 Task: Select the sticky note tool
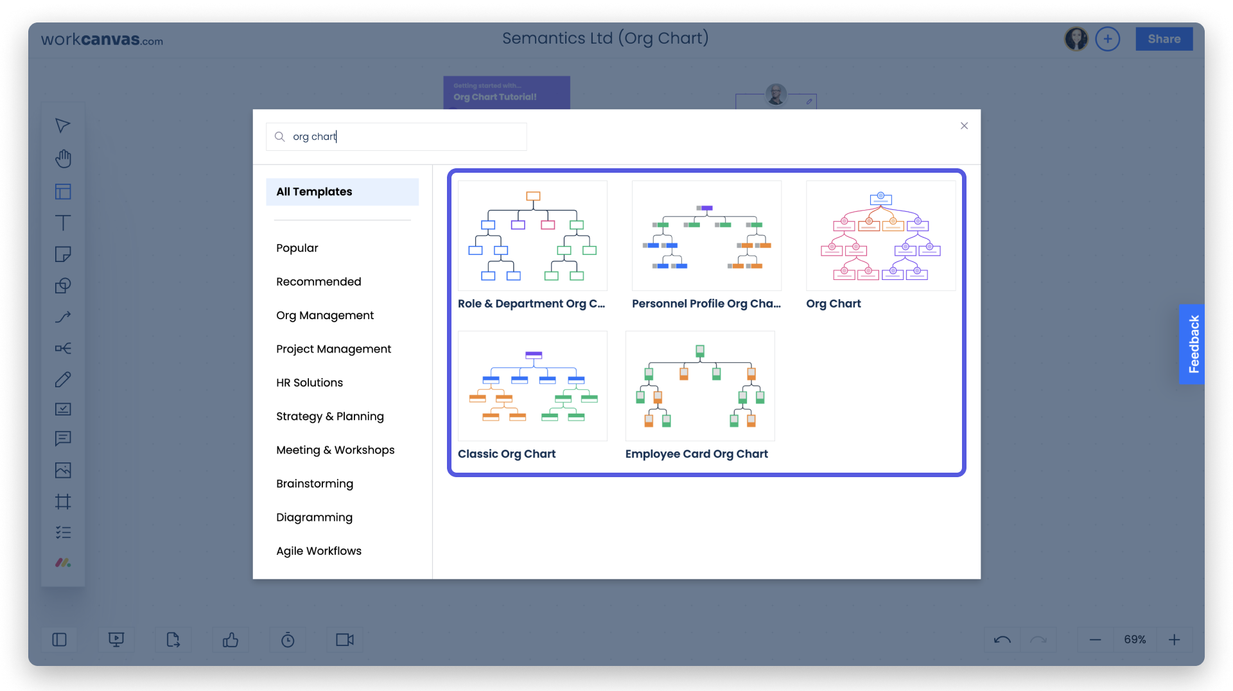point(63,254)
